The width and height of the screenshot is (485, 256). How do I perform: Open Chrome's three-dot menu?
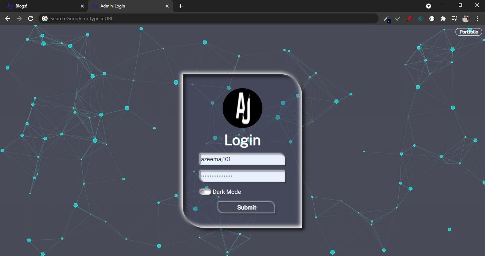coord(477,18)
